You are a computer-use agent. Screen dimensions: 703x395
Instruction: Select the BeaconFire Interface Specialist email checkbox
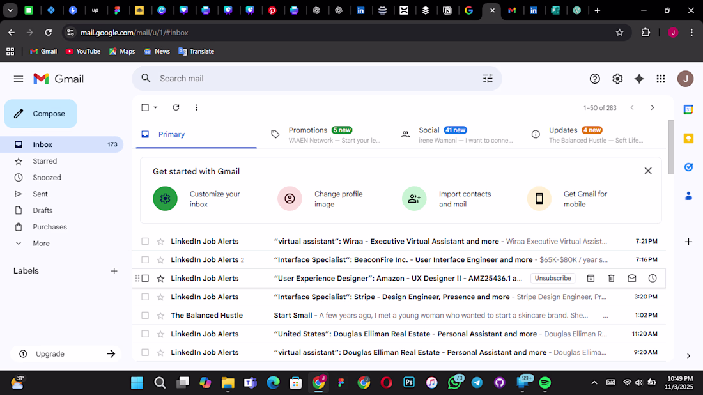click(x=145, y=259)
